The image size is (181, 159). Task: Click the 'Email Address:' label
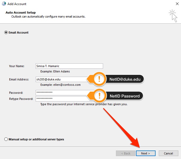(x=19, y=79)
